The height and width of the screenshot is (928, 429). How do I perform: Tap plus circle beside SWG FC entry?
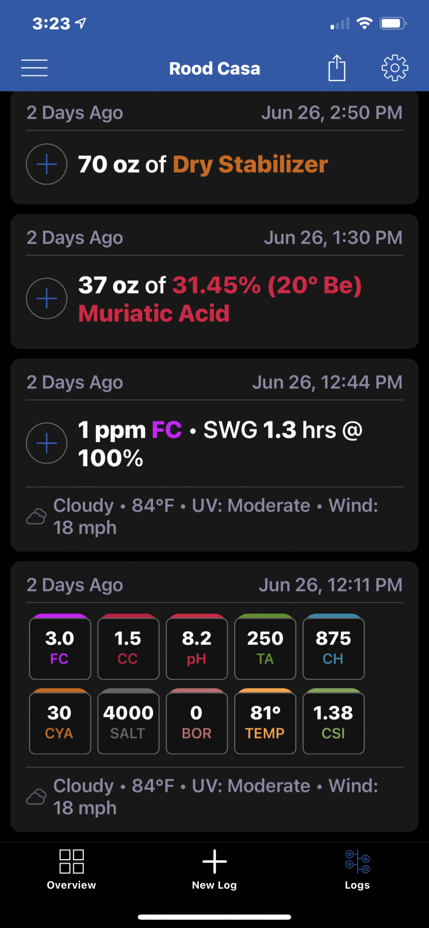pos(47,443)
